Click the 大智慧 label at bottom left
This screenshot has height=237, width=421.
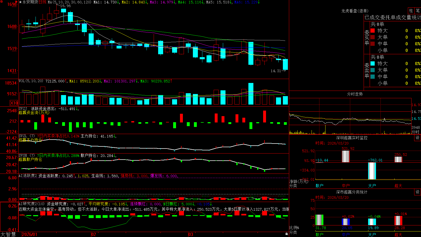pyautogui.click(x=8, y=234)
